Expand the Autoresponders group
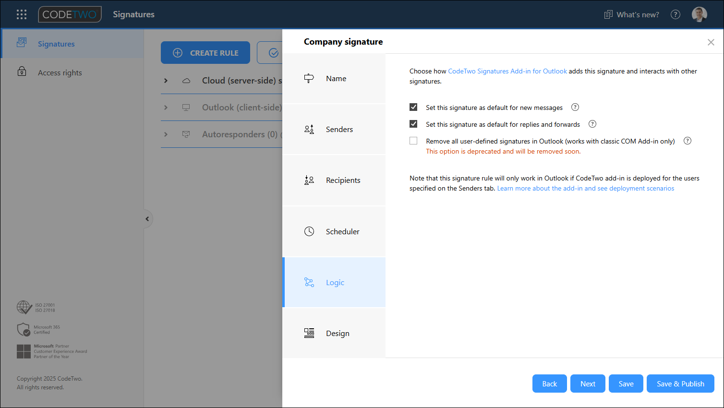 pyautogui.click(x=166, y=134)
